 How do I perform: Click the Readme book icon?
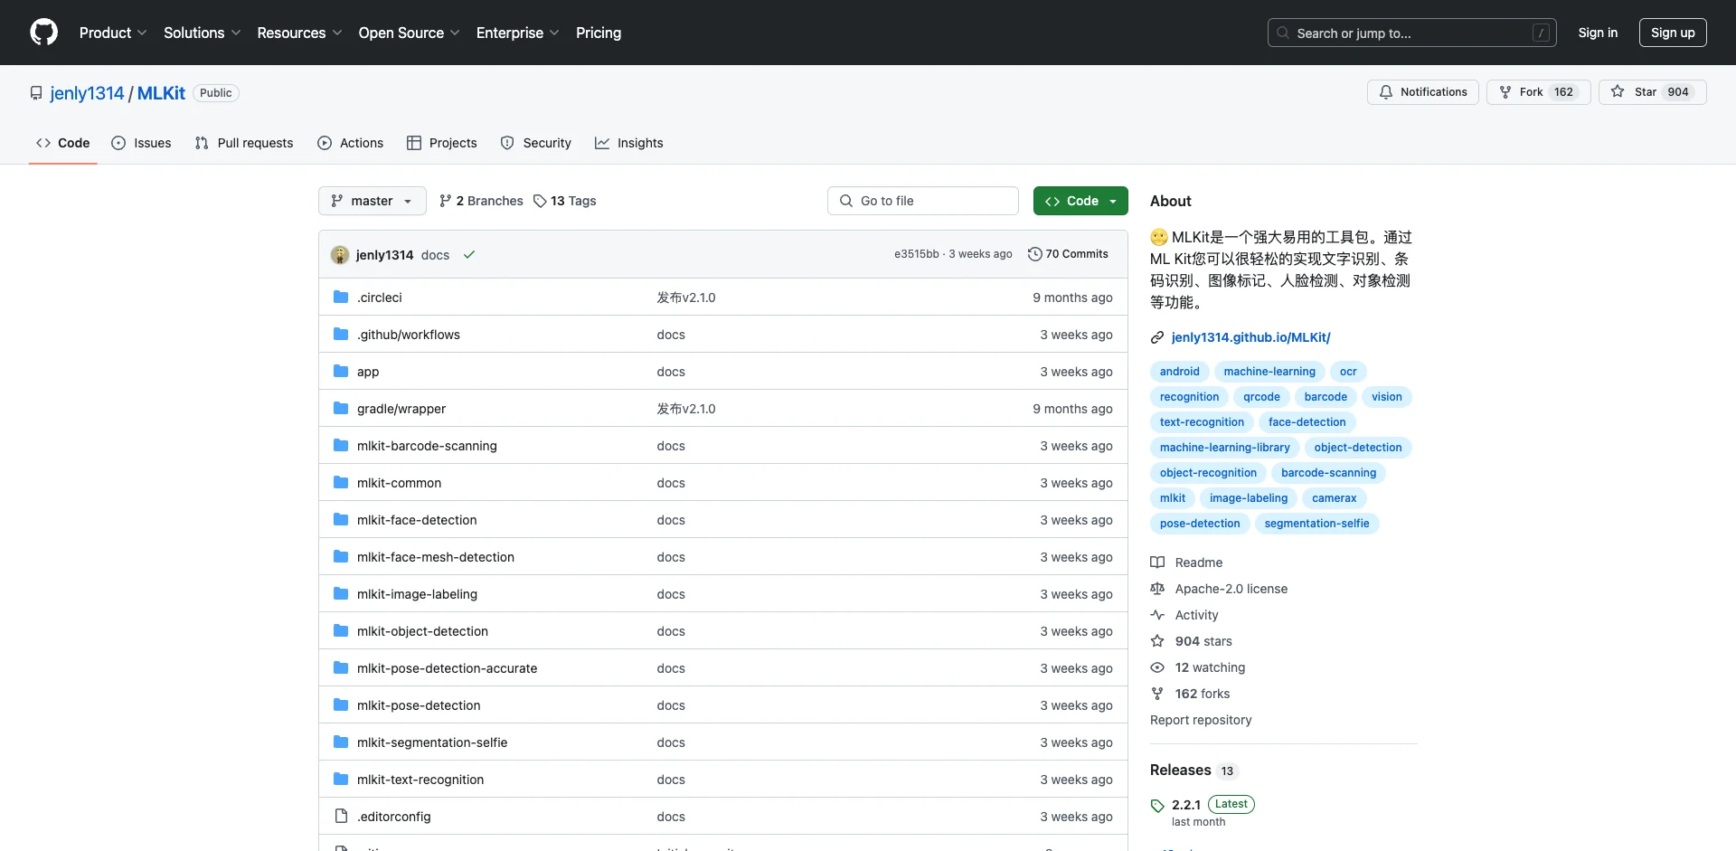pyautogui.click(x=1157, y=563)
